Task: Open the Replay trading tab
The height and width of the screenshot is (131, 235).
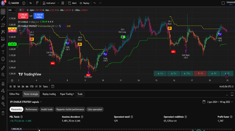Action: click(x=49, y=94)
